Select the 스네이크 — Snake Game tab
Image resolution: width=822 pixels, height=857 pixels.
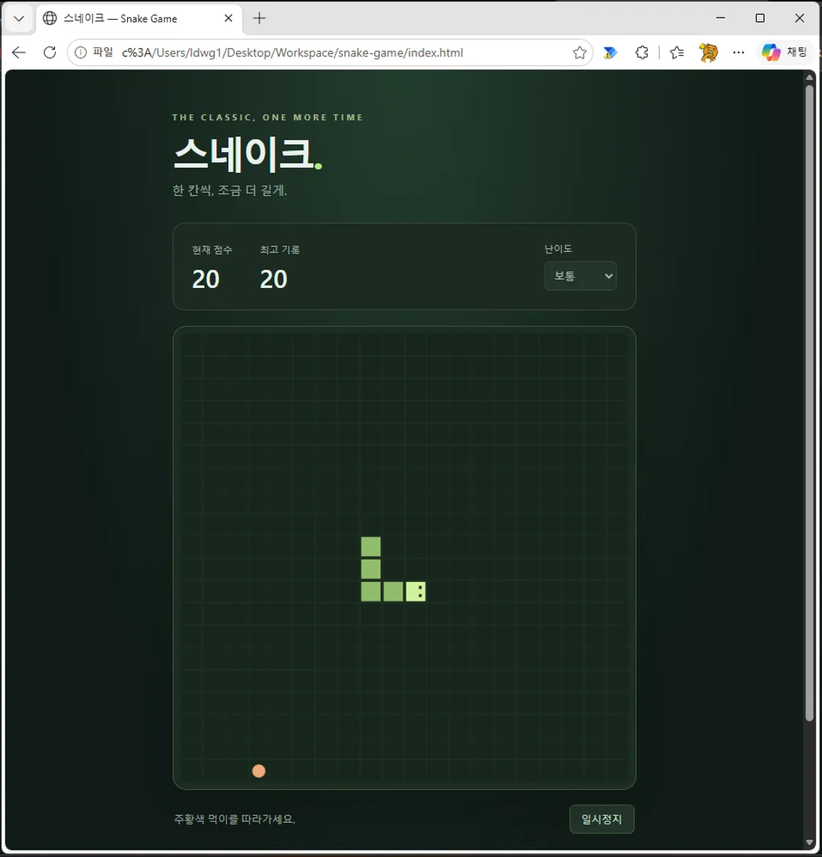(x=139, y=18)
